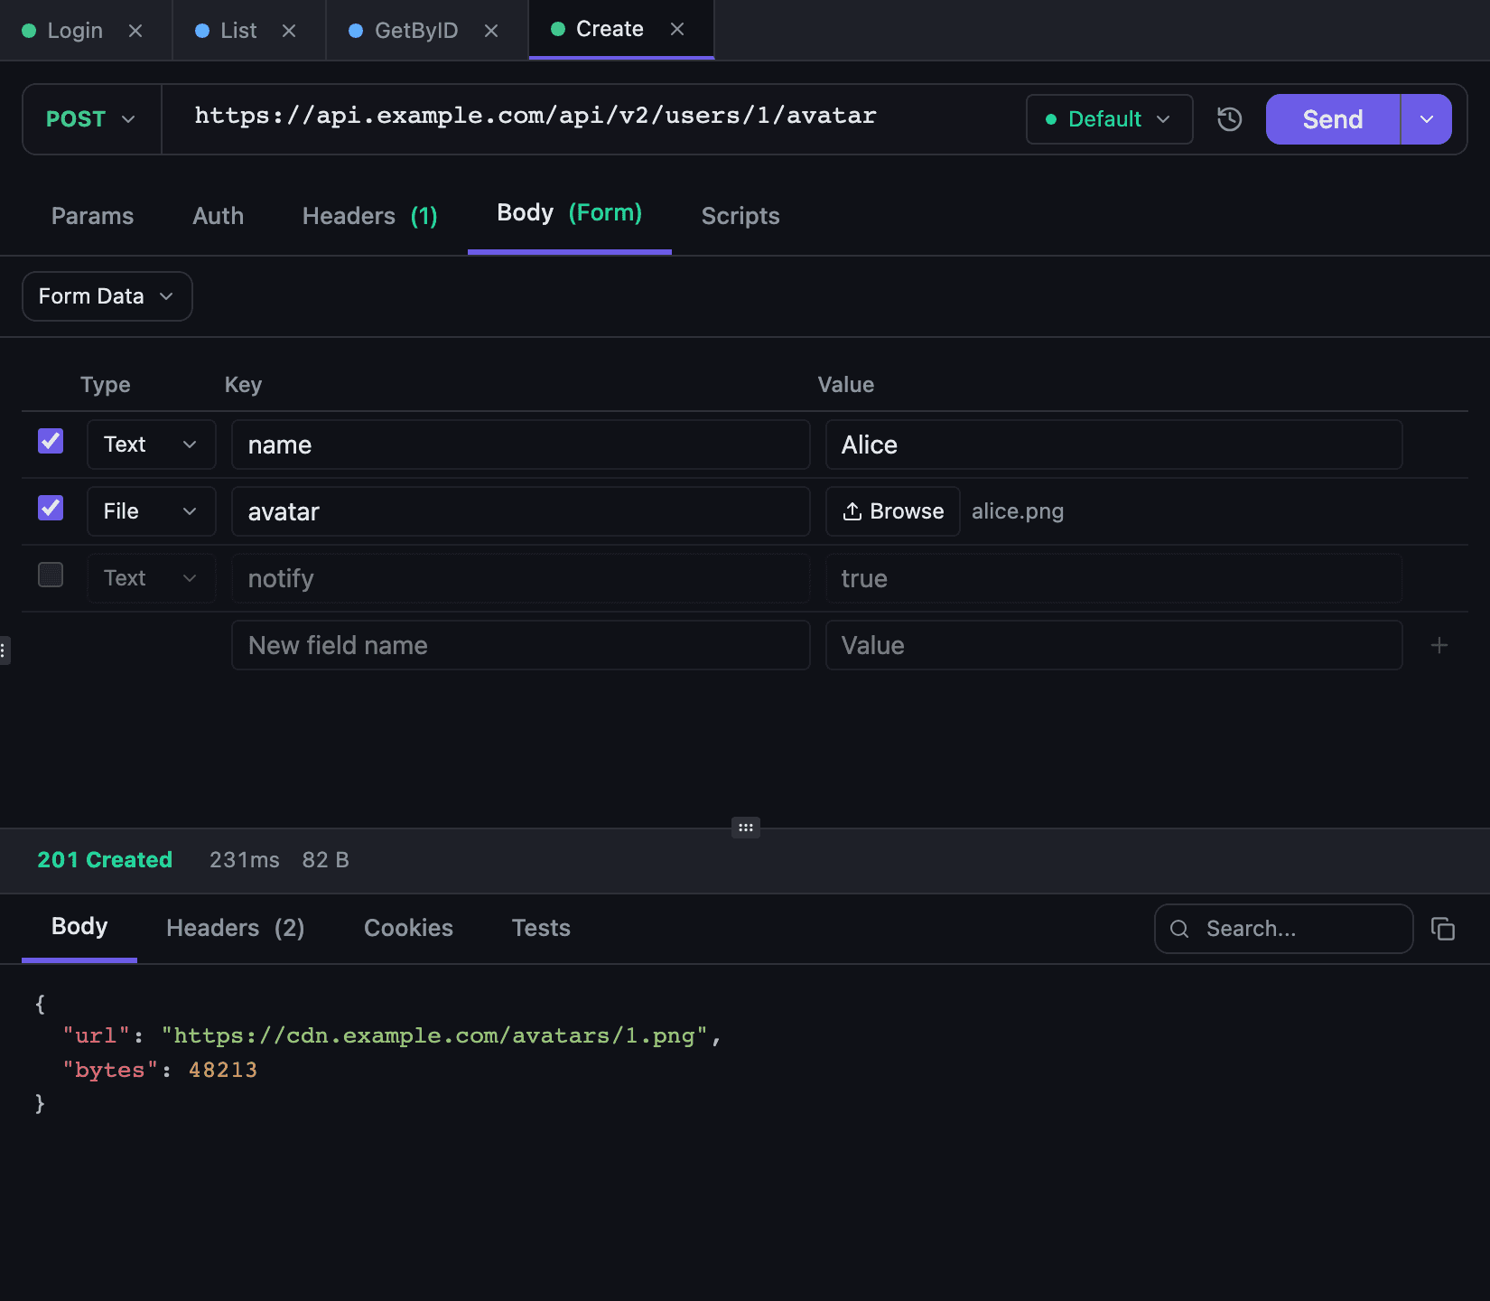Open the request Headers (1) tab
Screen dimensions: 1490x1301
pyautogui.click(x=370, y=216)
